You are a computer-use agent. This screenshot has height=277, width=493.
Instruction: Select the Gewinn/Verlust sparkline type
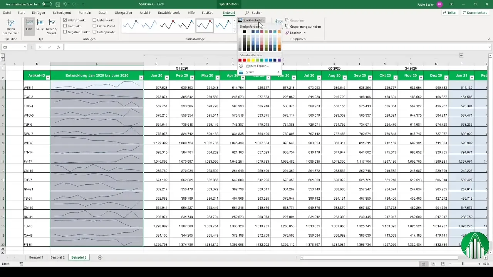(x=52, y=26)
